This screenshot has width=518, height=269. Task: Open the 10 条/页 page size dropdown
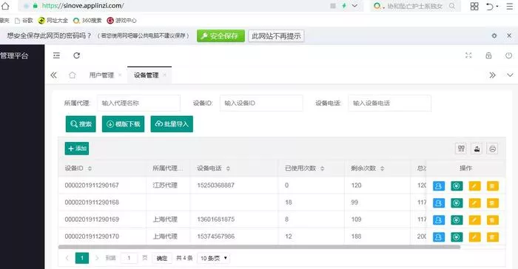click(213, 258)
